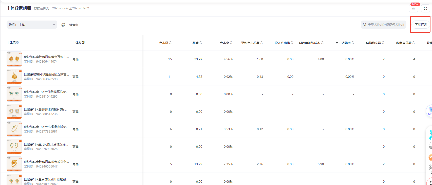Sort by 点击量 using its sort arrows
Screen dimensions: 432x185
(170, 43)
